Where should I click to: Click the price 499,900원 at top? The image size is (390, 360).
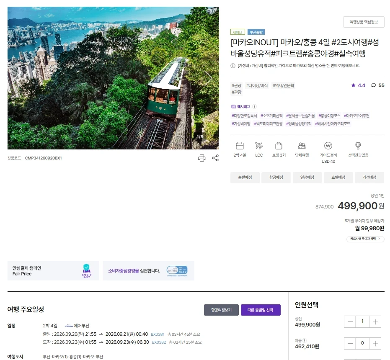click(361, 206)
